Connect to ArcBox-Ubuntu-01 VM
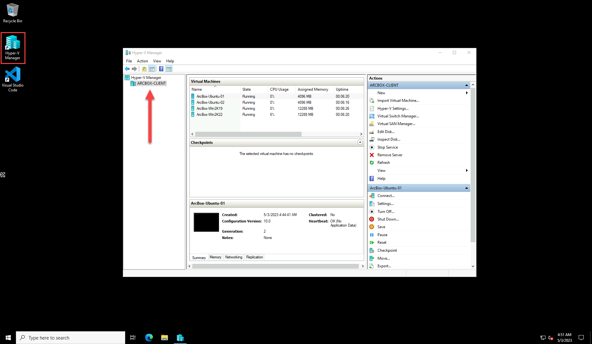 (x=386, y=196)
